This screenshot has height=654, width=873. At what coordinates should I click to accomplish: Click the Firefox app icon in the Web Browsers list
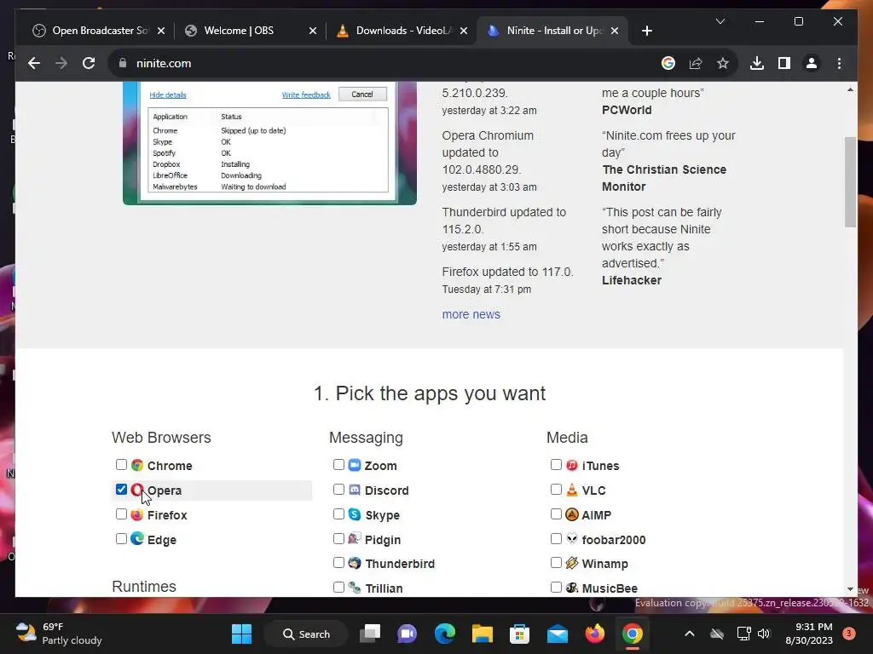click(x=137, y=514)
